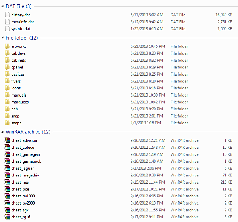238x222 pixels.
Task: Select the cheat_tg16 archive name
Action: (21, 217)
